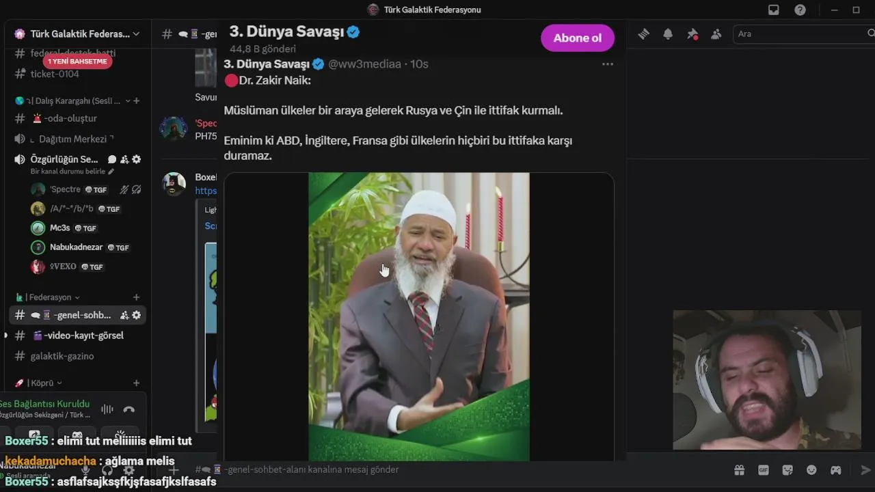Image resolution: width=875 pixels, height=492 pixels.
Task: Click Abone ol subscribe button
Action: (x=578, y=38)
